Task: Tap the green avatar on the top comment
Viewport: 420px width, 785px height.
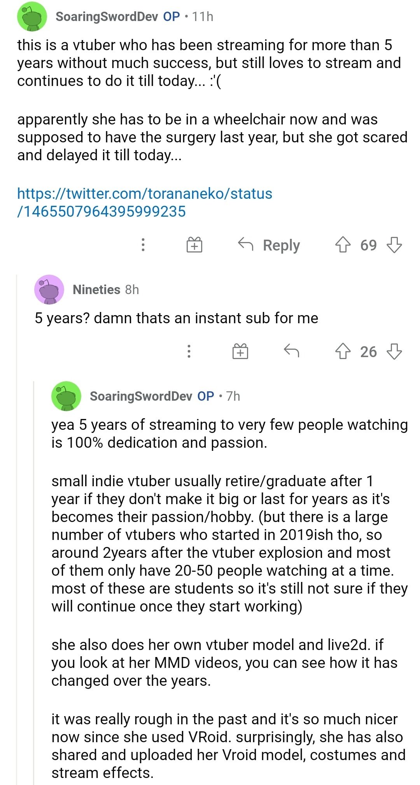Action: point(32,16)
